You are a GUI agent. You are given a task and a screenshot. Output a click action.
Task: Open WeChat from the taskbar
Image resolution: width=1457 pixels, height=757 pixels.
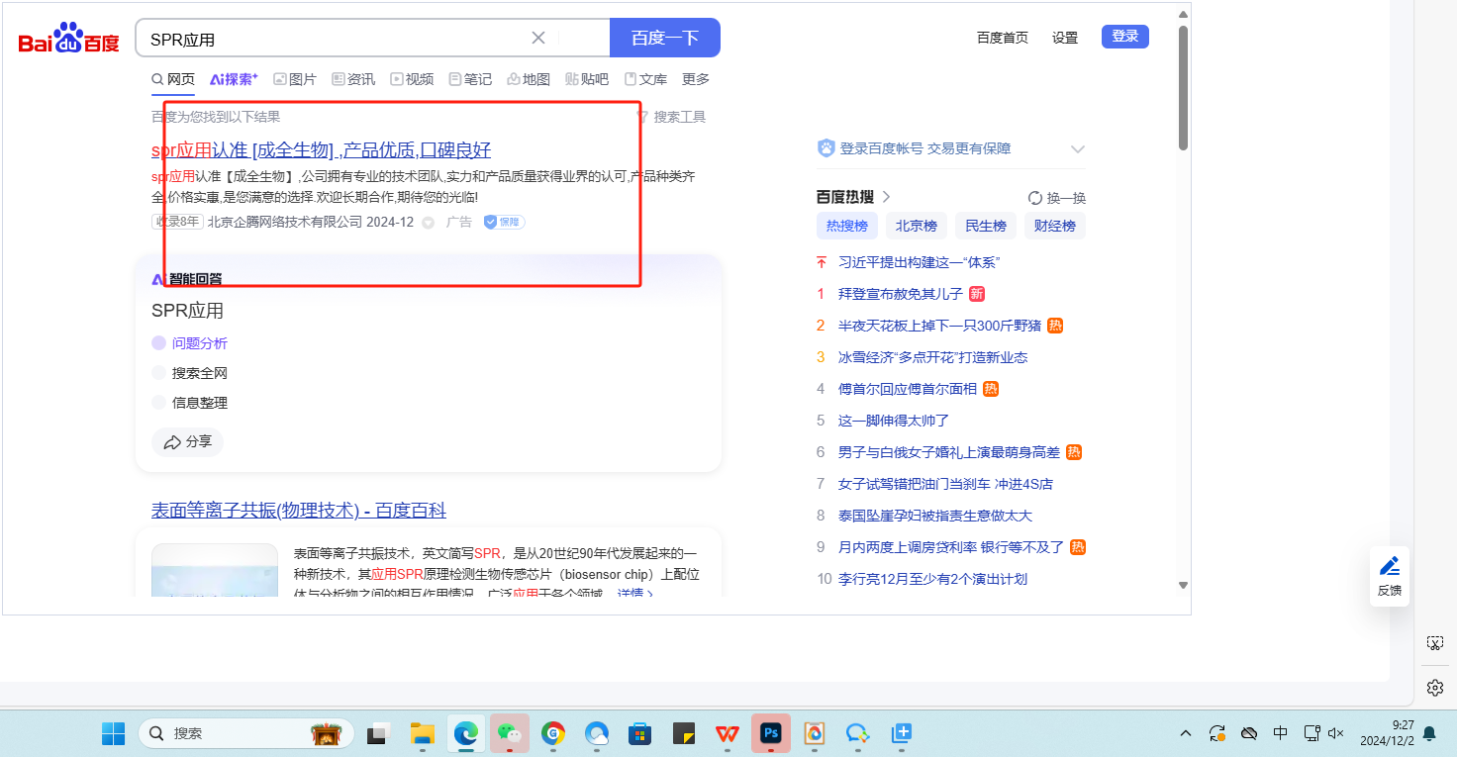[x=510, y=733]
